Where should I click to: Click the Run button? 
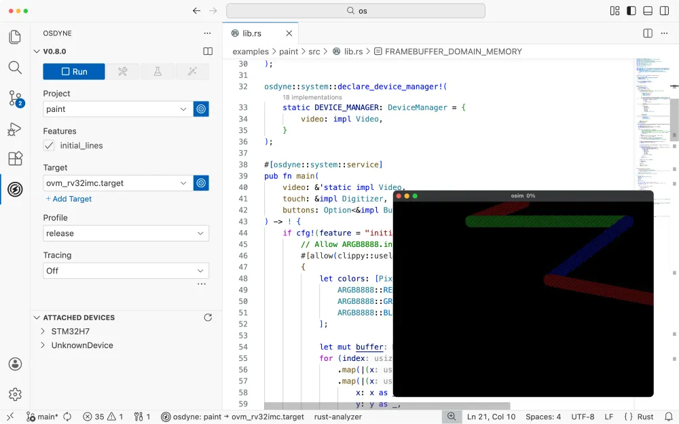click(x=73, y=71)
